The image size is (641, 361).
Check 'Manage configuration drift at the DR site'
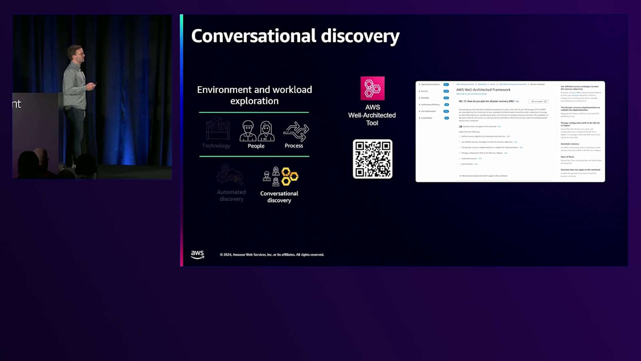(x=460, y=153)
